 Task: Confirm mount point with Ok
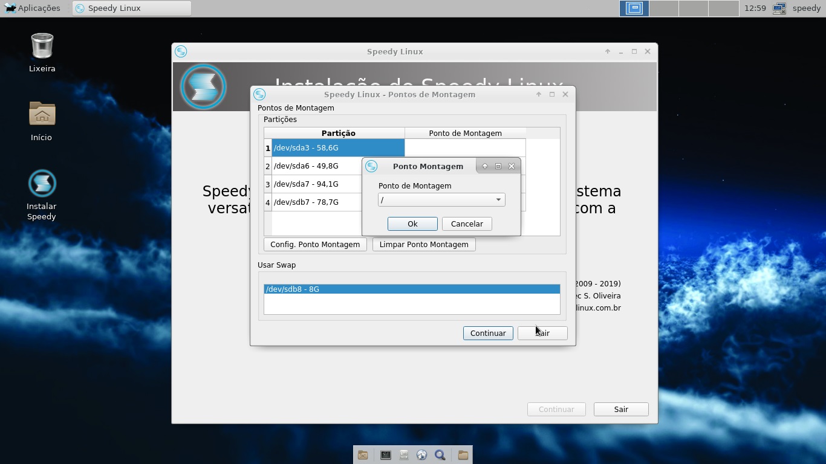(412, 224)
